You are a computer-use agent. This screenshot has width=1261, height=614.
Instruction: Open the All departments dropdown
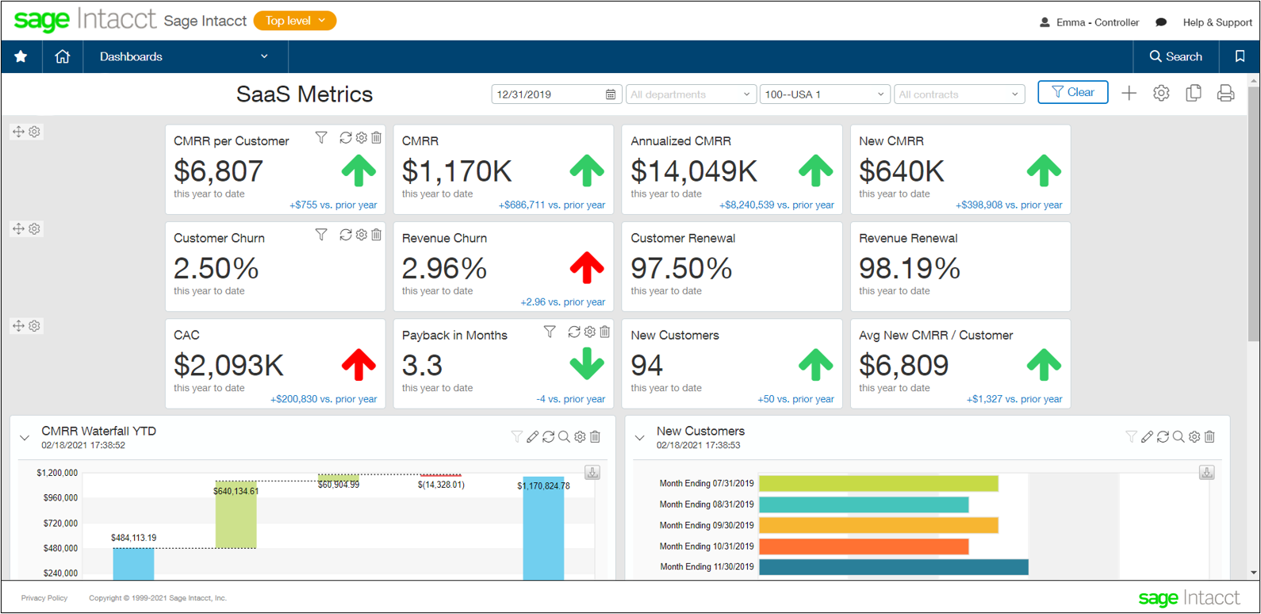691,94
